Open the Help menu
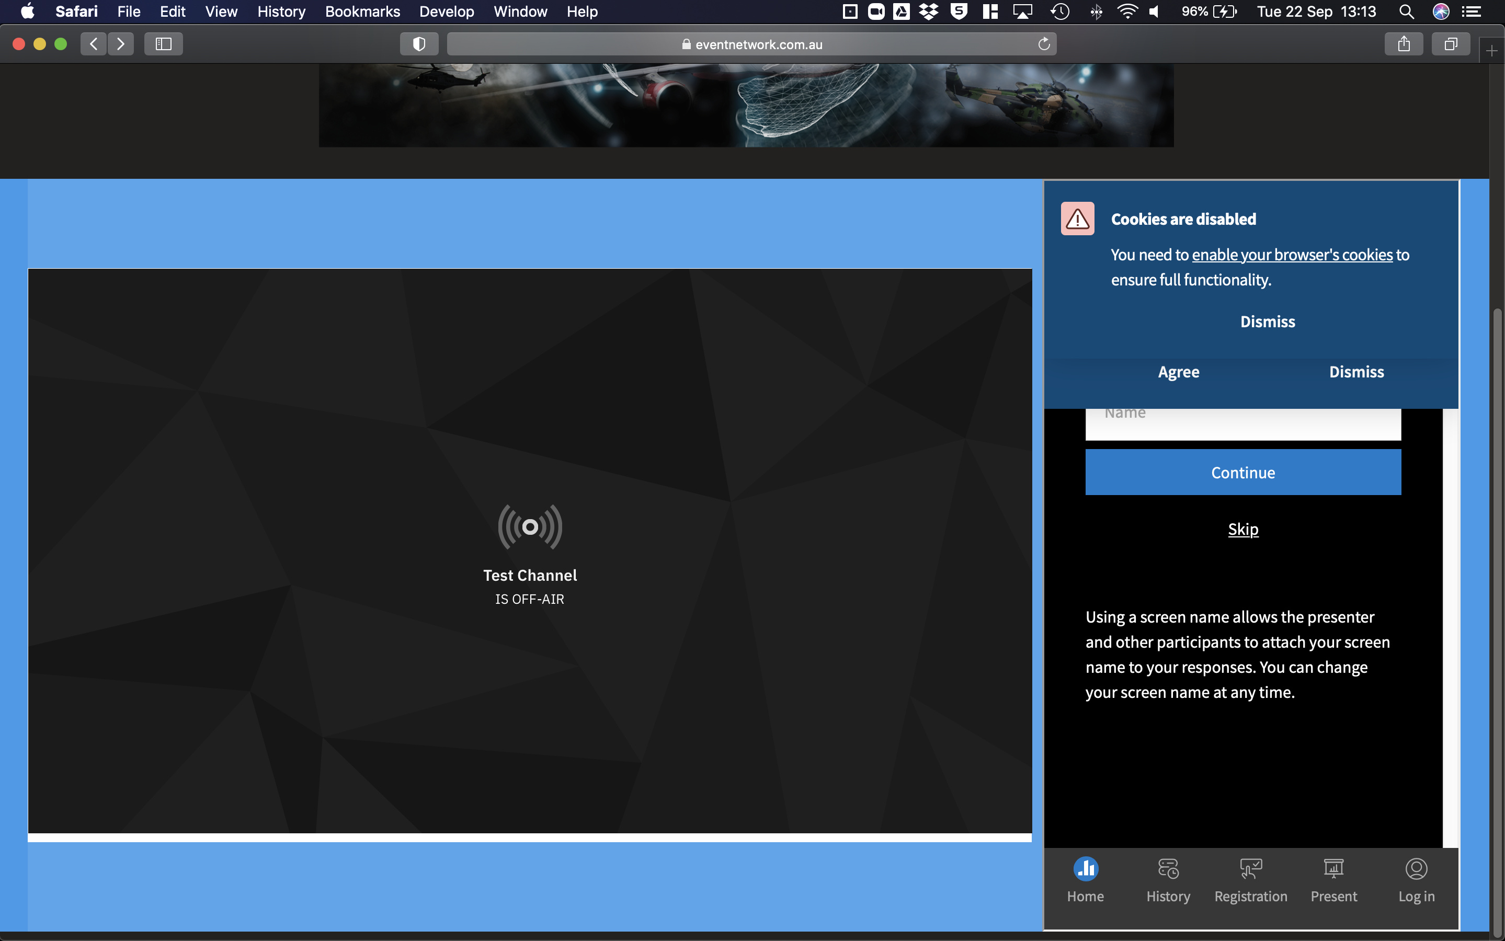This screenshot has height=941, width=1505. point(582,11)
